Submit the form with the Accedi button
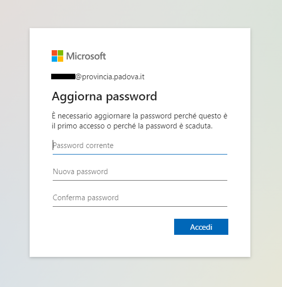 click(x=201, y=227)
